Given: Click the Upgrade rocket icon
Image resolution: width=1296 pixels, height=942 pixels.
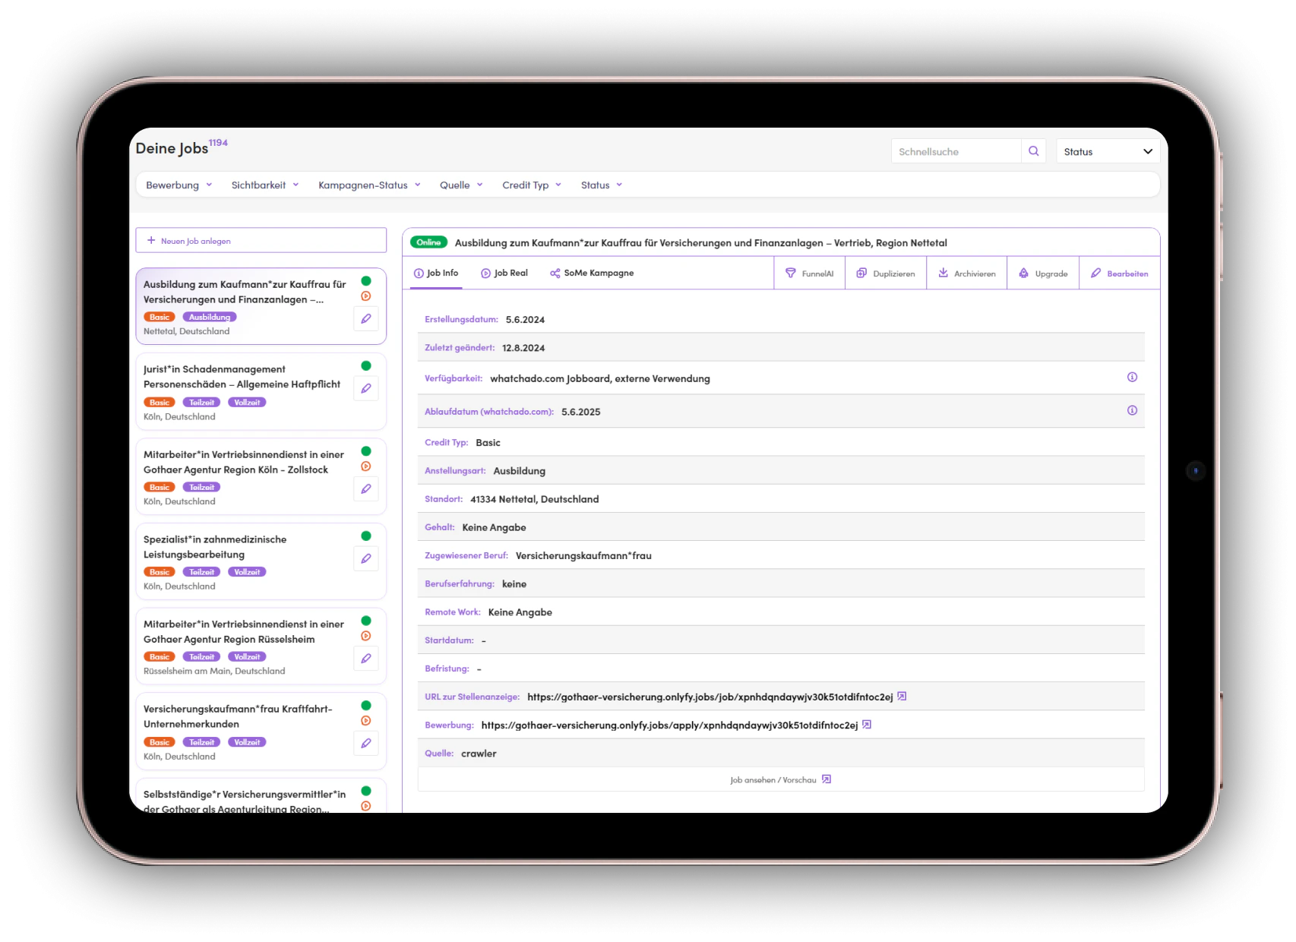Looking at the screenshot, I should tap(1023, 273).
